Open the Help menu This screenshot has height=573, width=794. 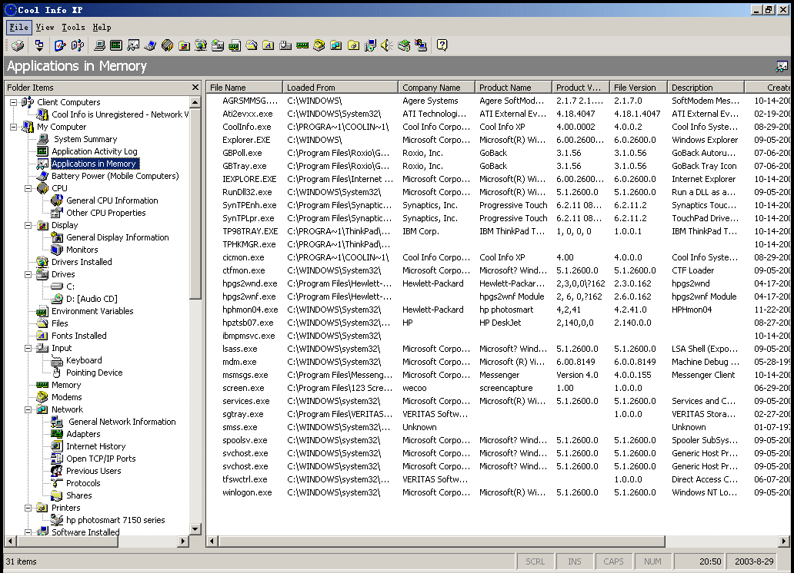click(102, 28)
